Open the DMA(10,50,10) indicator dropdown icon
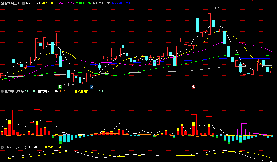Screen dimensions: 277x162 point(2,147)
